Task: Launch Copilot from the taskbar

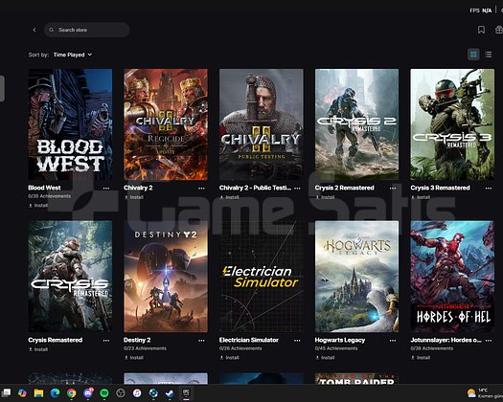Action: click(22, 393)
